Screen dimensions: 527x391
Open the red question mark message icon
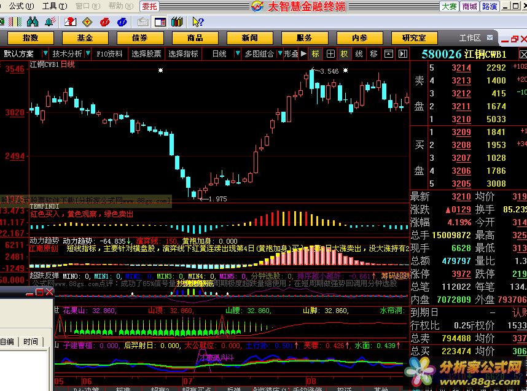coord(70,22)
